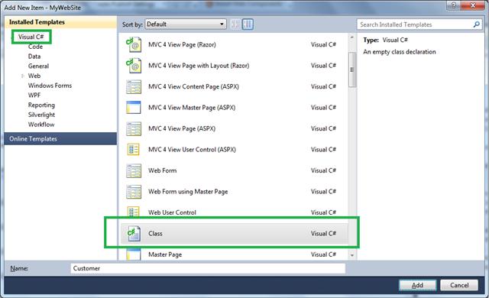Click the template list scrollbar thumb

[352, 70]
